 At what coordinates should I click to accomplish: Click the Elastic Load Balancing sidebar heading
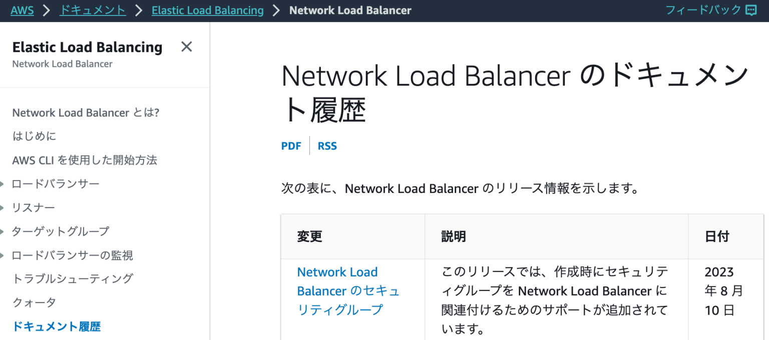pos(87,47)
